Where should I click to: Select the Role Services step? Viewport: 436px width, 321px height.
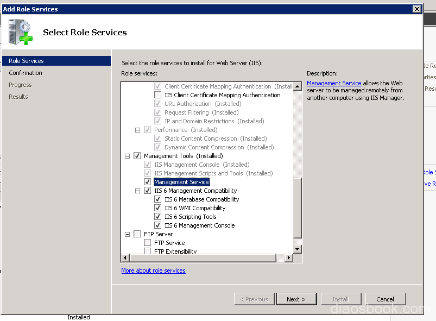(56, 61)
